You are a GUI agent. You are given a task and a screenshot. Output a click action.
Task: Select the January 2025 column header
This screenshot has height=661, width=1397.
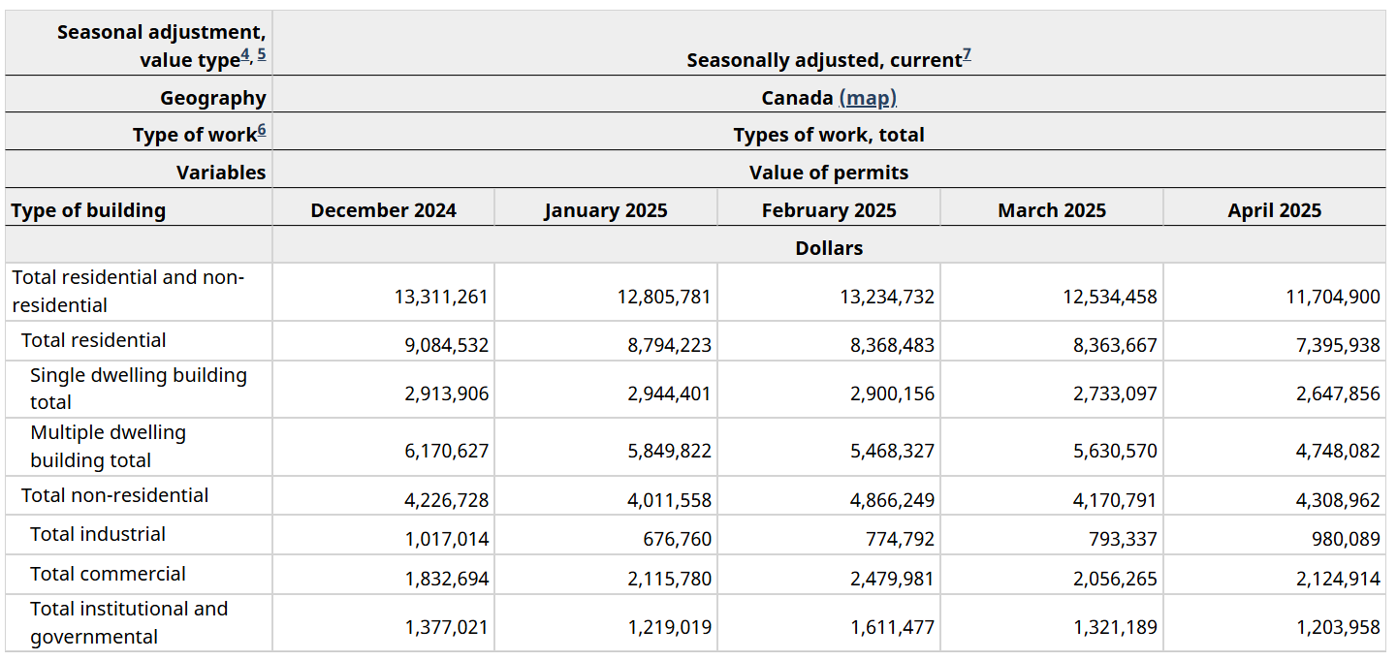point(606,210)
